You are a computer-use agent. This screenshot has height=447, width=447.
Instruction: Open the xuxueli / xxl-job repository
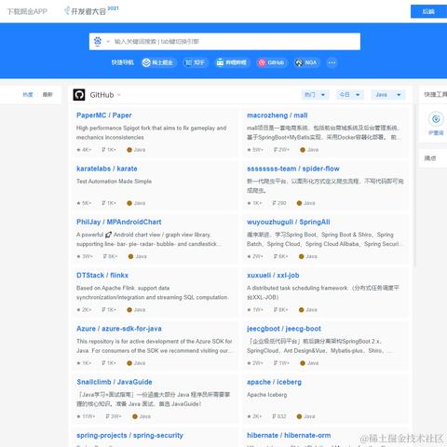point(273,276)
